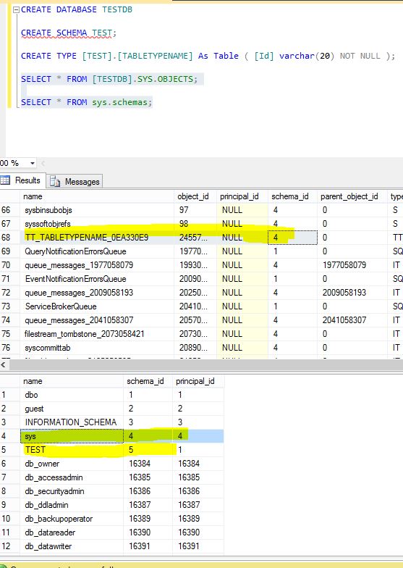Click the schema_id header in schemas grid
The image size is (403, 568).
click(148, 381)
